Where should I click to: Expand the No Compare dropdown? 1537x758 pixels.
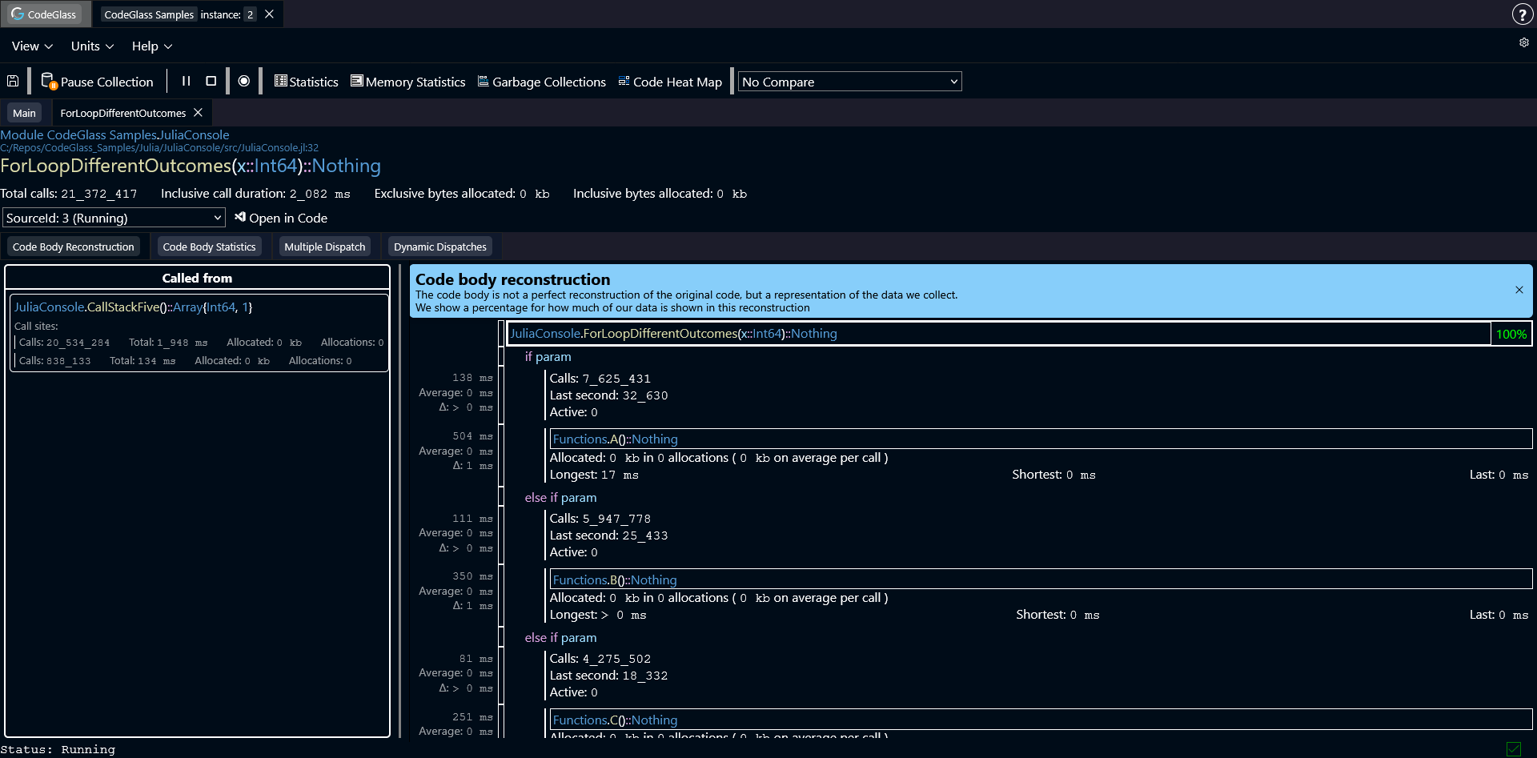click(849, 82)
